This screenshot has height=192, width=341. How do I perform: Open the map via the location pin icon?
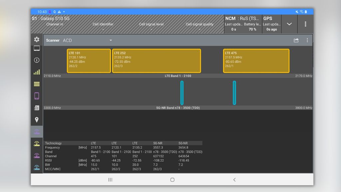point(37,119)
